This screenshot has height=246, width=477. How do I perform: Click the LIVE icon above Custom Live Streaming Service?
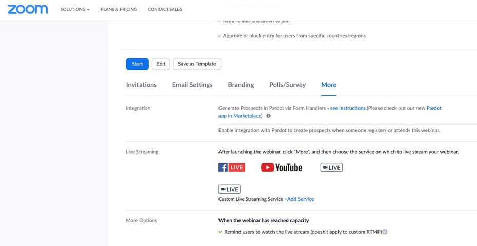(x=229, y=189)
